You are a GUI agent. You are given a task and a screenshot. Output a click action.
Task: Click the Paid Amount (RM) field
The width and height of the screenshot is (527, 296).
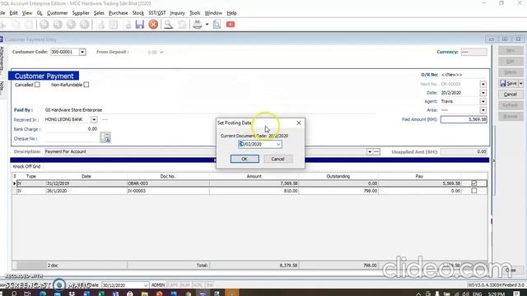[x=464, y=119]
